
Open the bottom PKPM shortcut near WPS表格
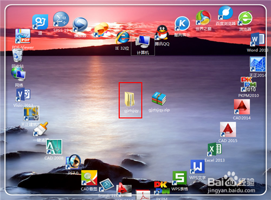click(x=162, y=188)
